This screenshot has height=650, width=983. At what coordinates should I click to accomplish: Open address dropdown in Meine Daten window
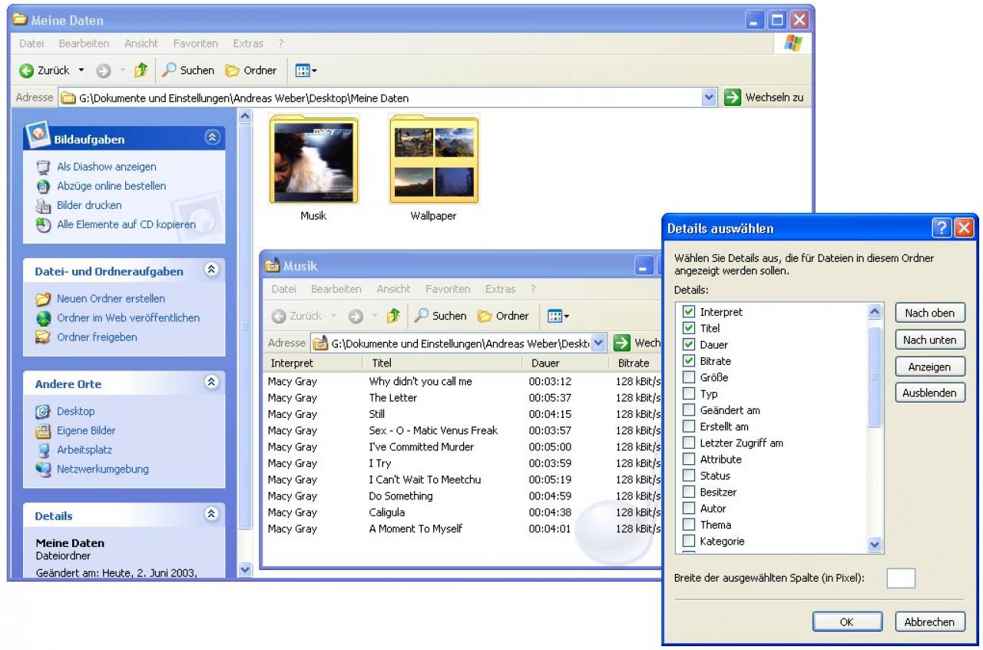(x=710, y=98)
